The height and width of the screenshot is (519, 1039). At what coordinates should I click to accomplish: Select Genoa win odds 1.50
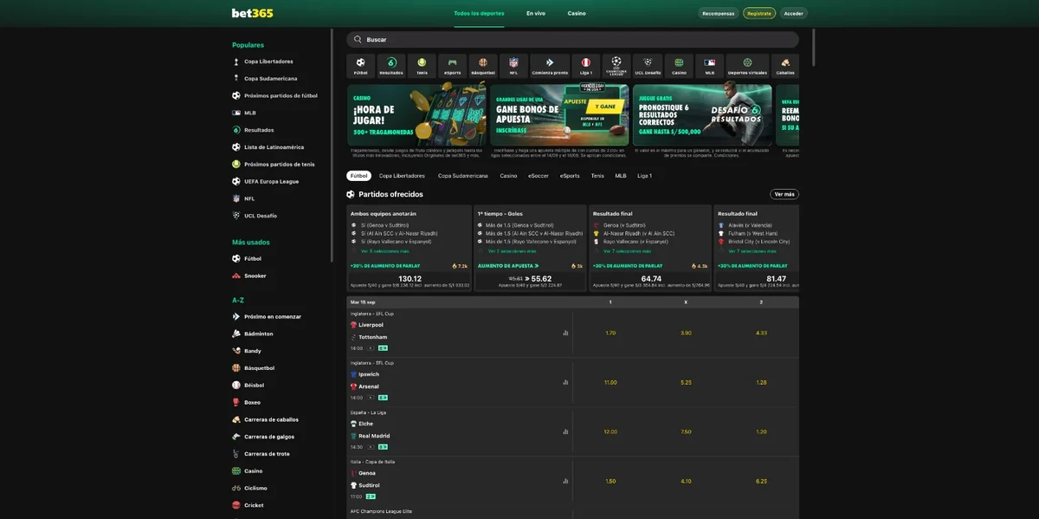tap(610, 481)
